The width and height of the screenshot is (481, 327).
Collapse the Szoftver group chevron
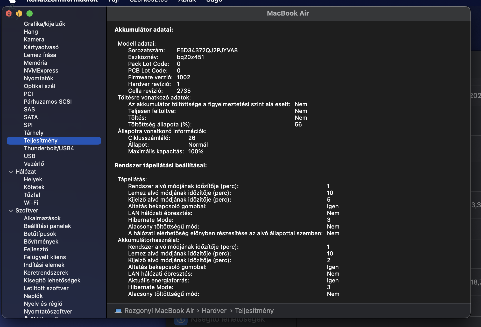coord(11,210)
